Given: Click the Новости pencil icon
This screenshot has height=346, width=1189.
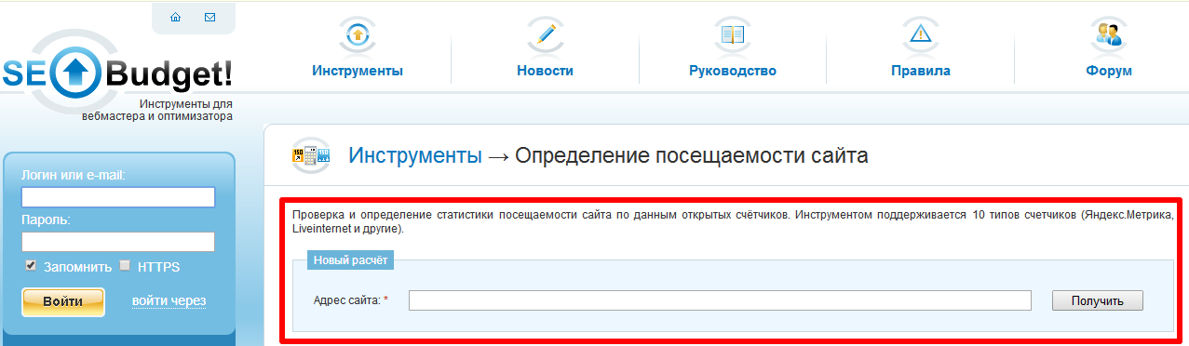Looking at the screenshot, I should click(545, 35).
